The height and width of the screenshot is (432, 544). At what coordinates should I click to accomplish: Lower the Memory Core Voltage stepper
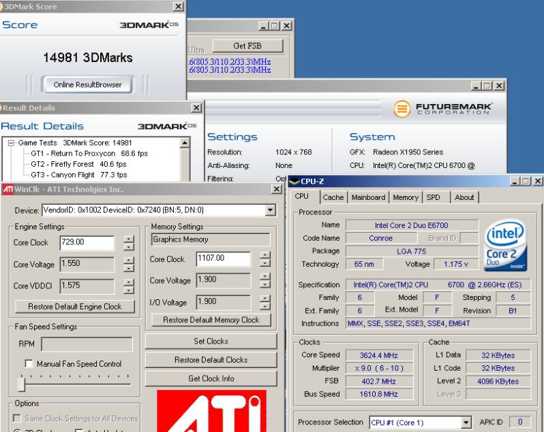tap(265, 284)
